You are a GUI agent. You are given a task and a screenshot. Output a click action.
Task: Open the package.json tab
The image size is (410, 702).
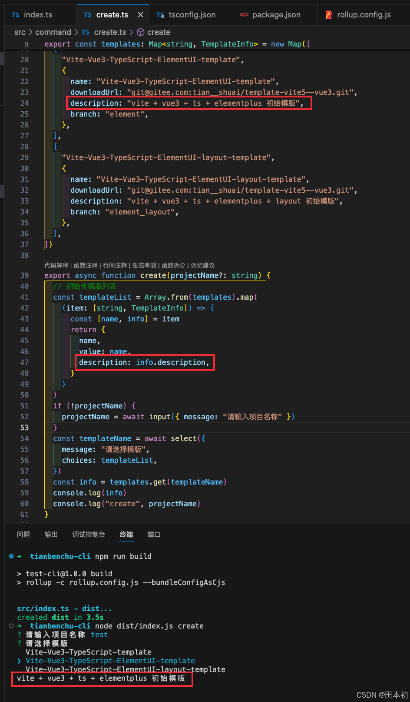point(275,15)
